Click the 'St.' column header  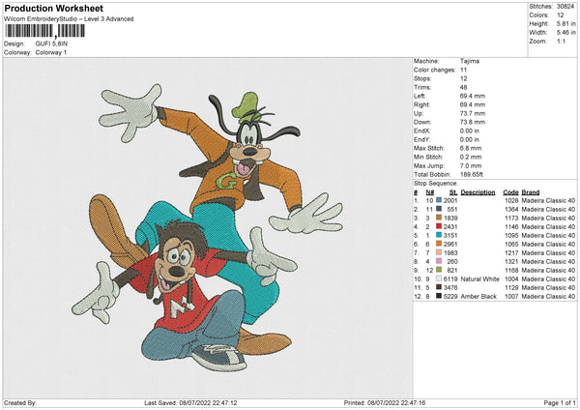pyautogui.click(x=453, y=192)
